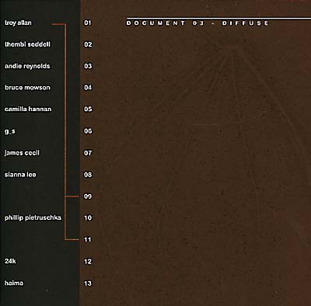Viewport: 311px width, 306px height.
Task: Click the orange bracket line near track 09
Action: 72,196
